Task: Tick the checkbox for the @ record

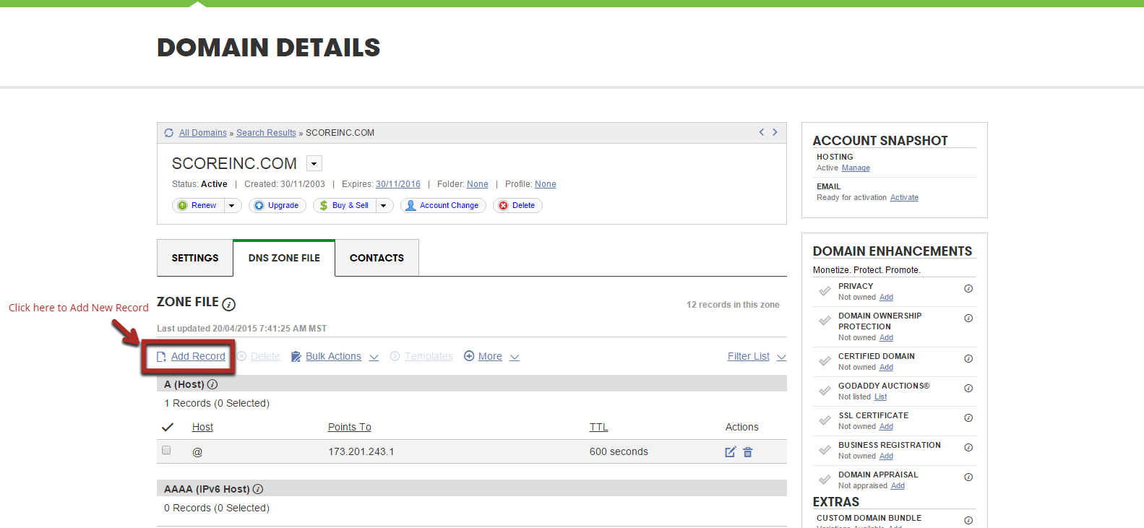Action: click(166, 450)
